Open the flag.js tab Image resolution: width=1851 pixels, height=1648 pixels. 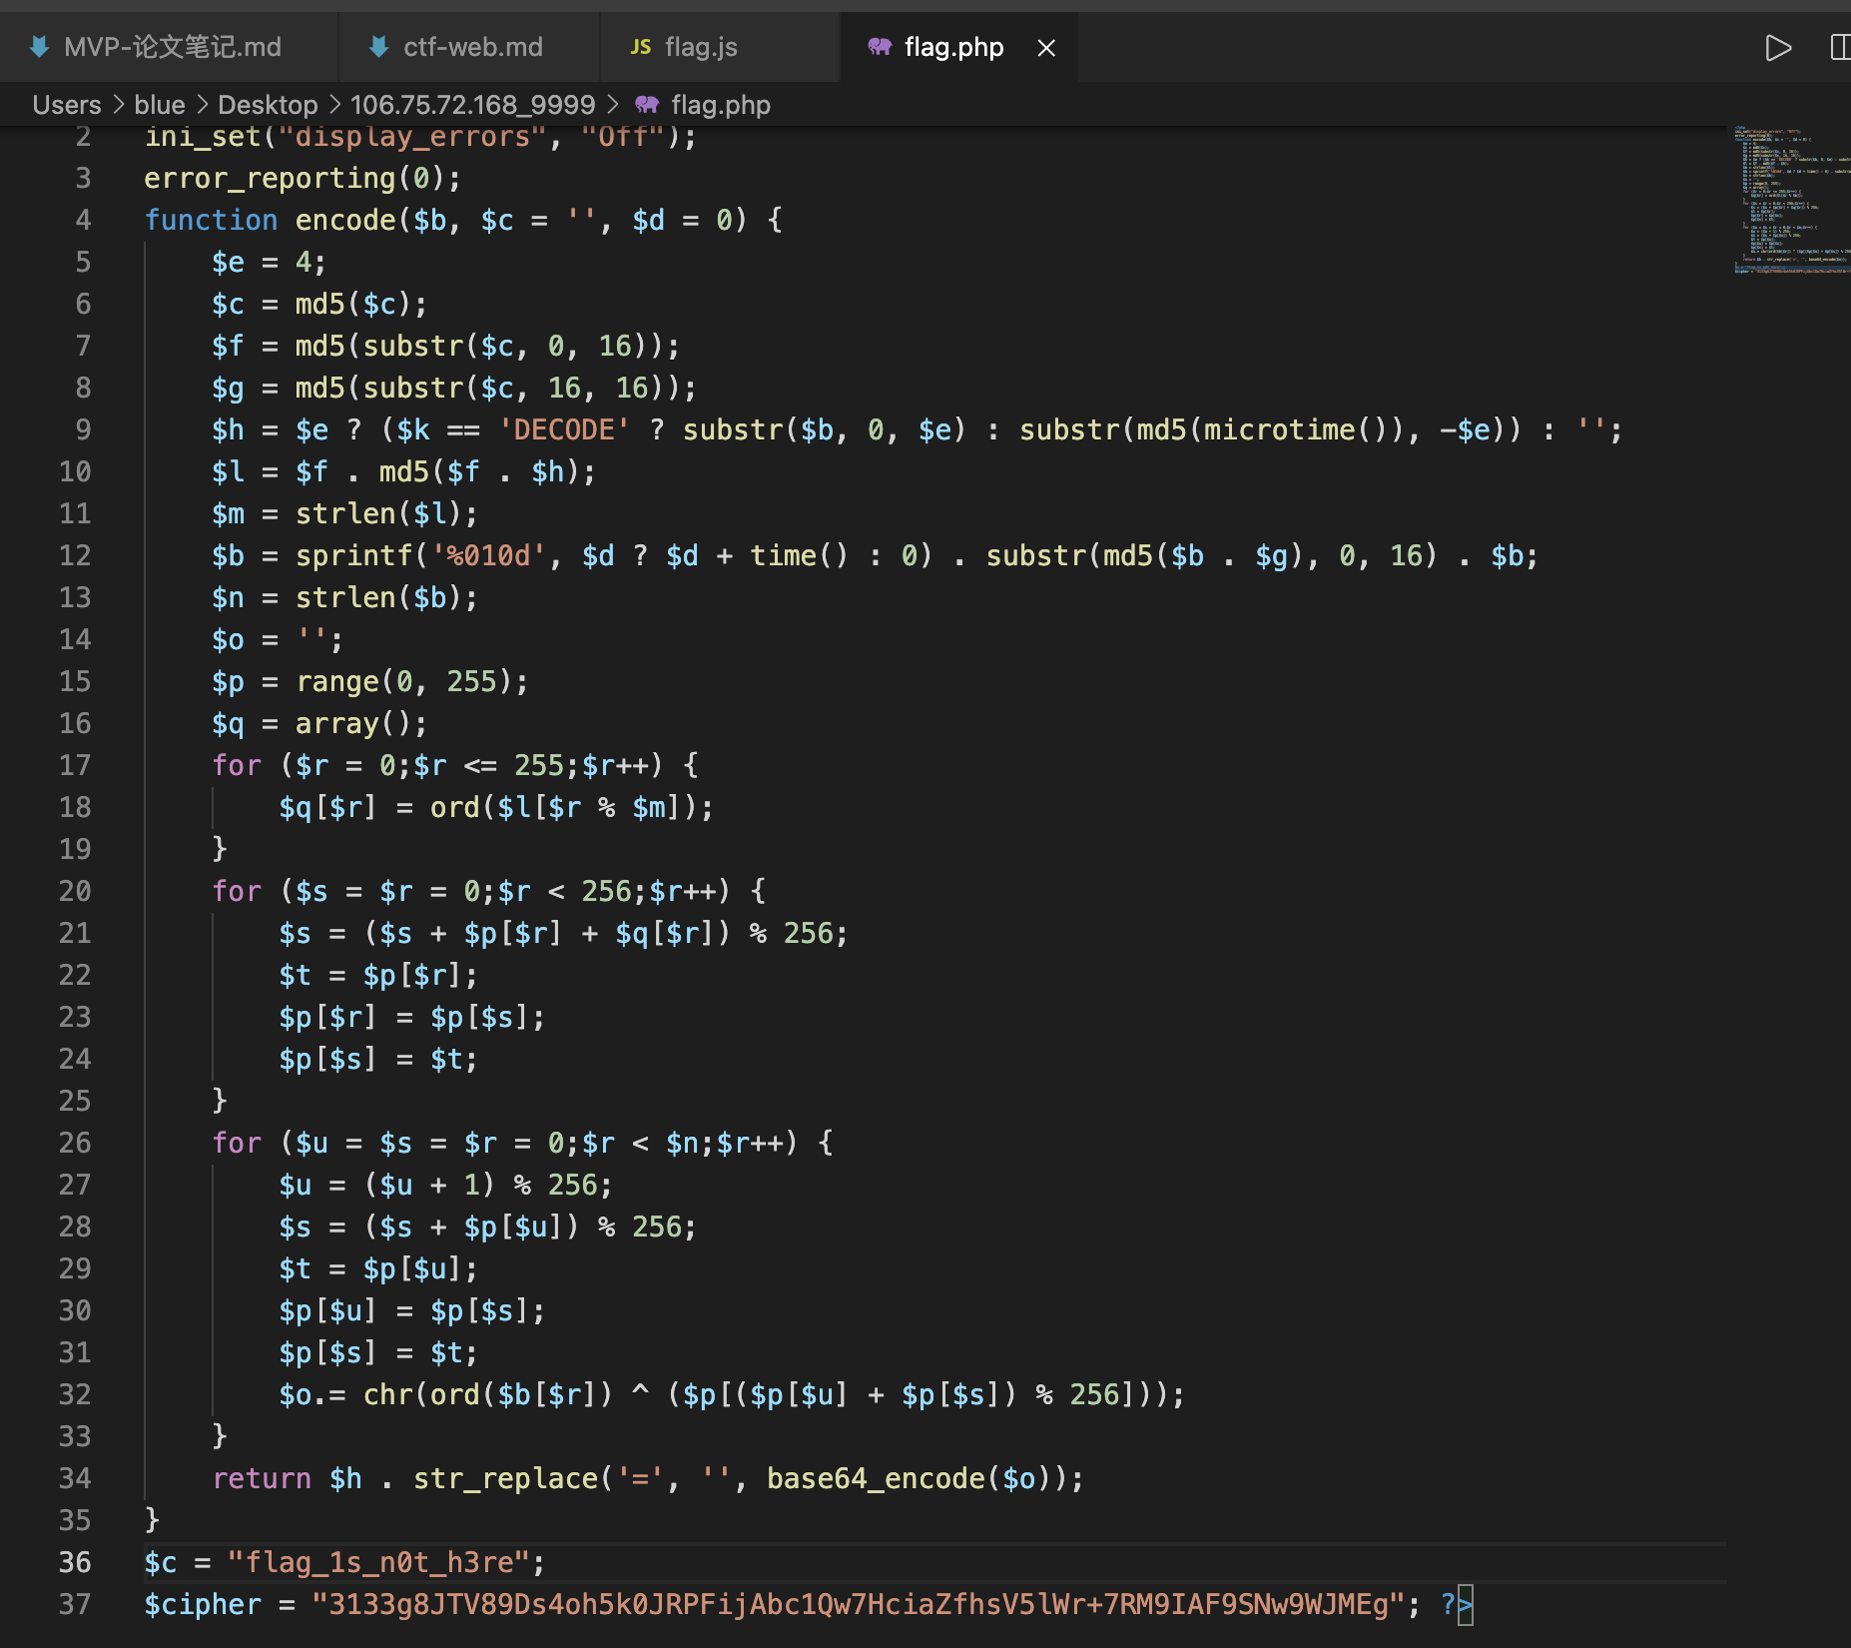719,47
